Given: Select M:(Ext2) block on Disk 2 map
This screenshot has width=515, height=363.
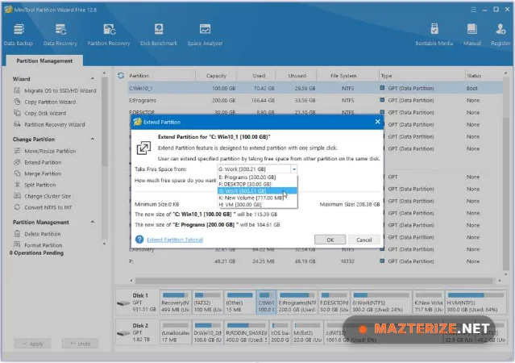Looking at the screenshot, I should 307,332.
